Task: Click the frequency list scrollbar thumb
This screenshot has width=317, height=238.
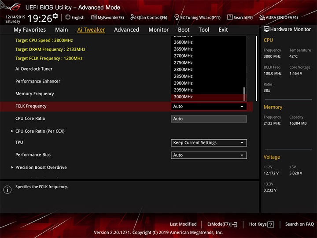Action: [244, 94]
